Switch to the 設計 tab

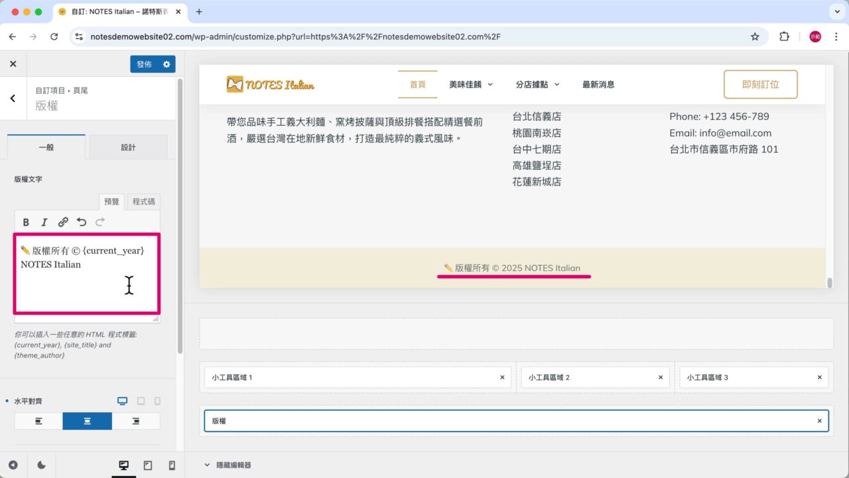128,147
